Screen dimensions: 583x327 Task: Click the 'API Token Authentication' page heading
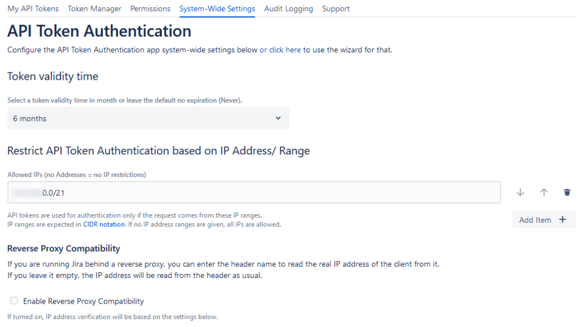click(x=99, y=30)
